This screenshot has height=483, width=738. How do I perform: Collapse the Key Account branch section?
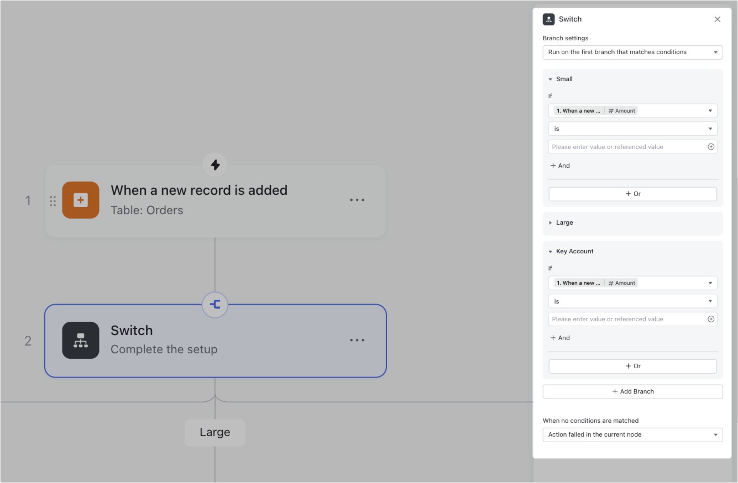551,252
